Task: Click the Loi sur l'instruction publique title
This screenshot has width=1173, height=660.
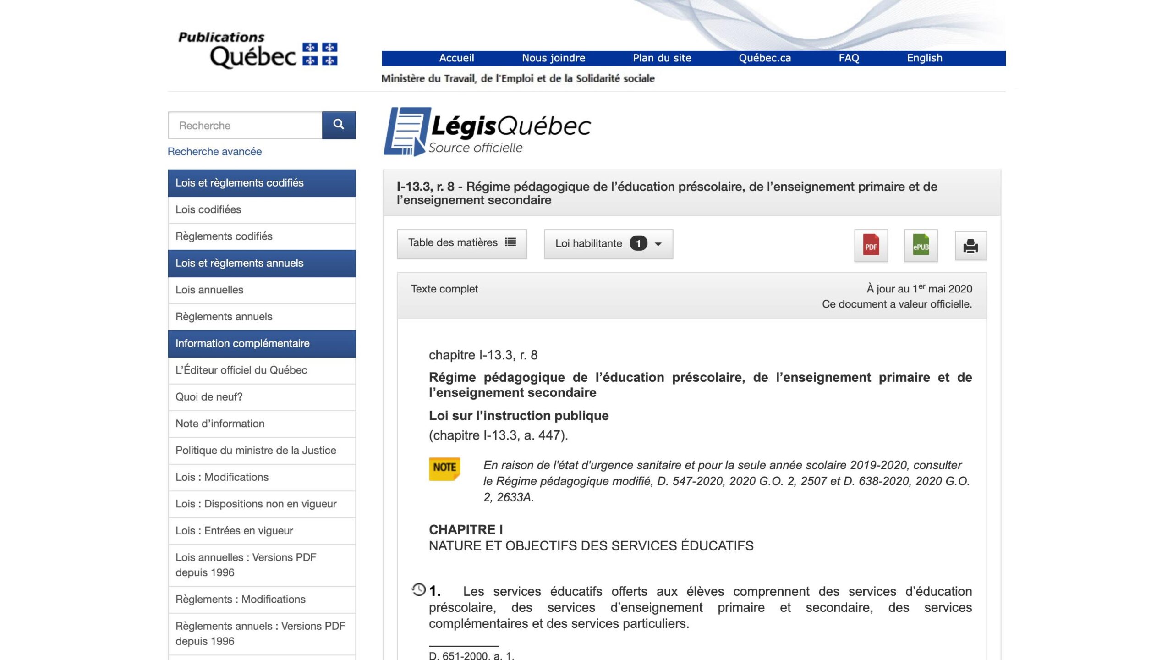Action: [x=519, y=416]
